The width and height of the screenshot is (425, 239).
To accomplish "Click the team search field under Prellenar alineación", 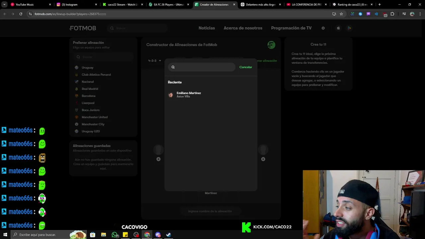I will click(103, 57).
